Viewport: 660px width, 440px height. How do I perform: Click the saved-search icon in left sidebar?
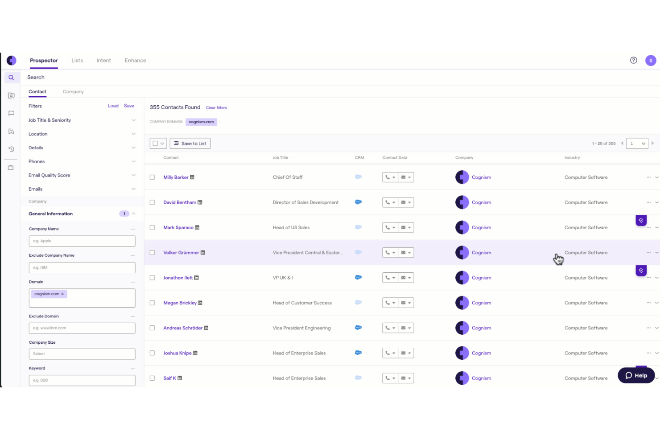[x=11, y=95]
